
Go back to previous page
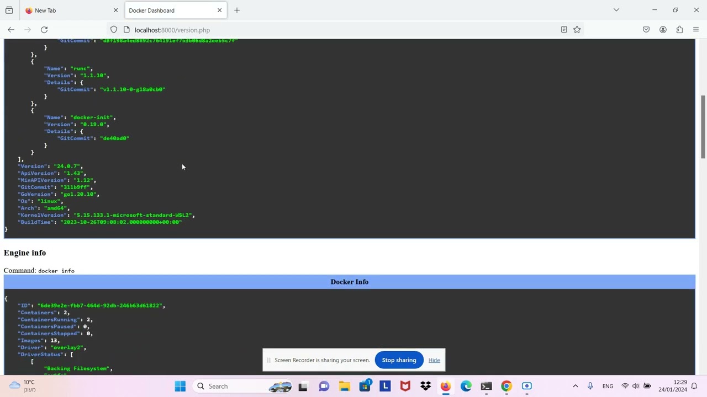click(11, 30)
